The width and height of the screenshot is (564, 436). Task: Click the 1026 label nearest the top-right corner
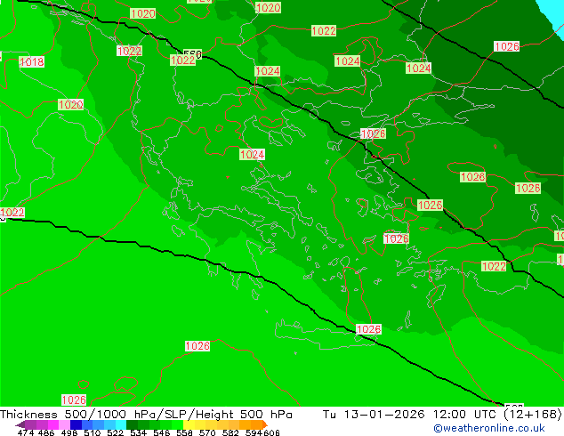(x=507, y=46)
